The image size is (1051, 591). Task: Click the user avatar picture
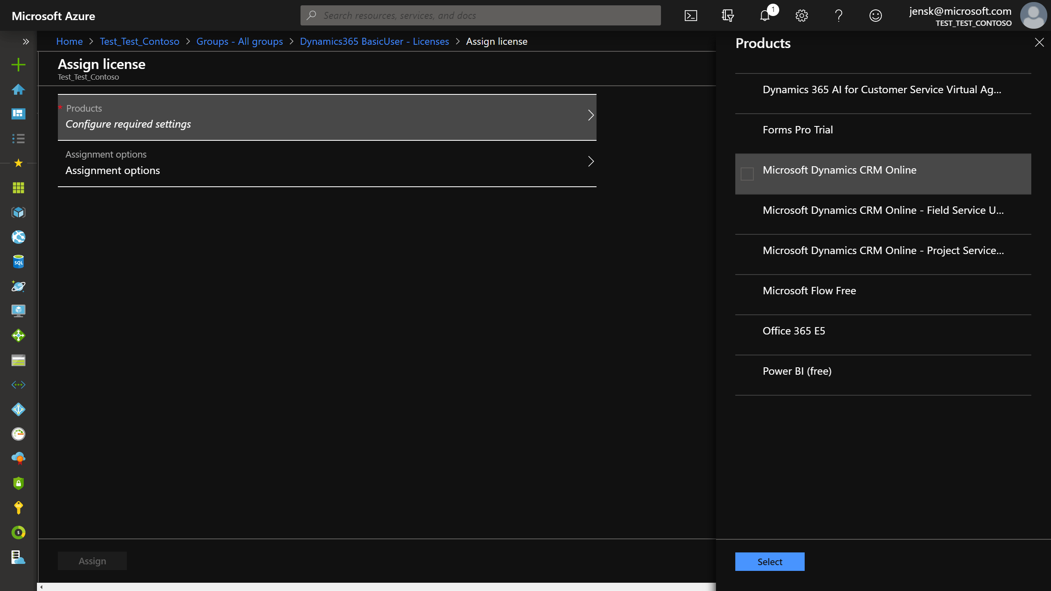click(x=1034, y=16)
